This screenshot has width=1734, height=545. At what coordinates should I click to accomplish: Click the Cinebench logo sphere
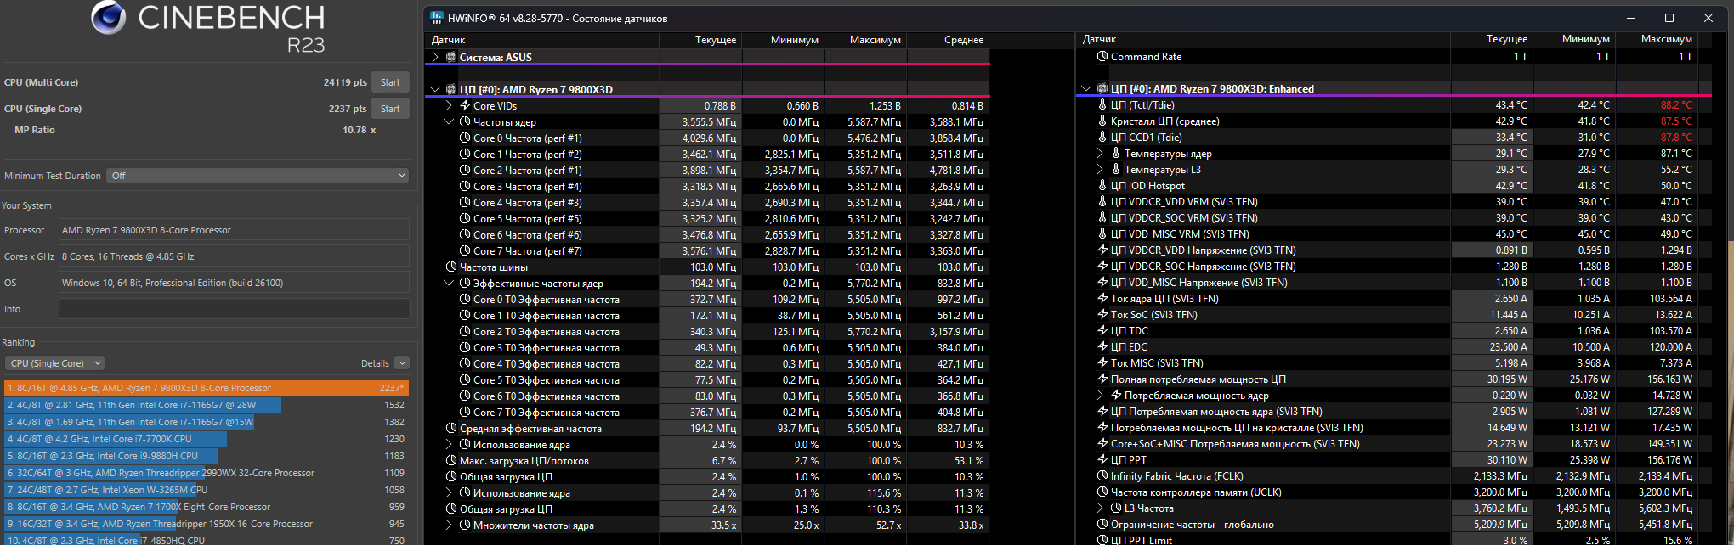click(x=109, y=17)
